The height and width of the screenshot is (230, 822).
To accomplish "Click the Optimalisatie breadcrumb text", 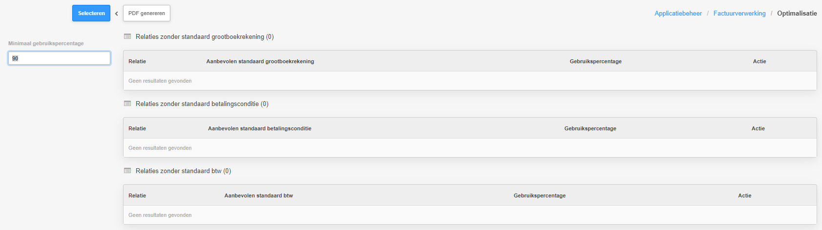I will 797,13.
